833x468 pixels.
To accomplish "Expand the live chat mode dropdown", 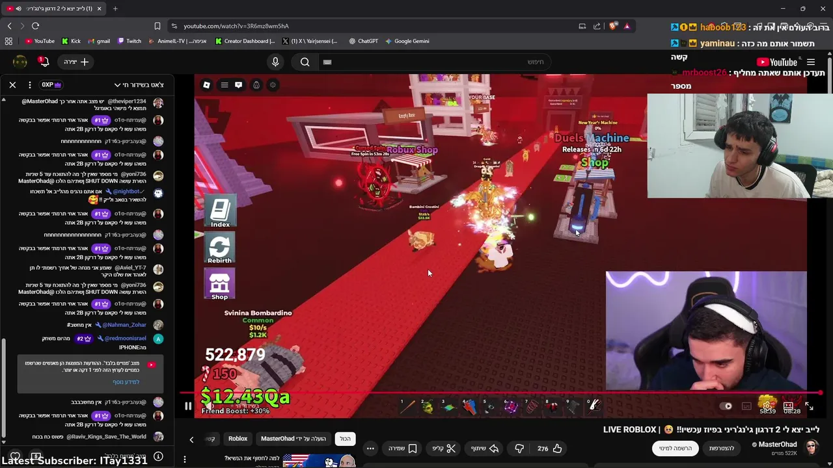I will tap(139, 84).
